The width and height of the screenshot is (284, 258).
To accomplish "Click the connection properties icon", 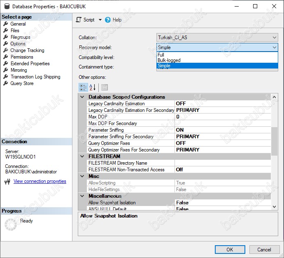I will click(x=7, y=182).
